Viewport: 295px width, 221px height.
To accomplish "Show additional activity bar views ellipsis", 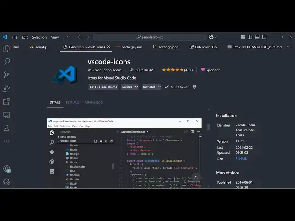I will pyautogui.click(x=6, y=141).
